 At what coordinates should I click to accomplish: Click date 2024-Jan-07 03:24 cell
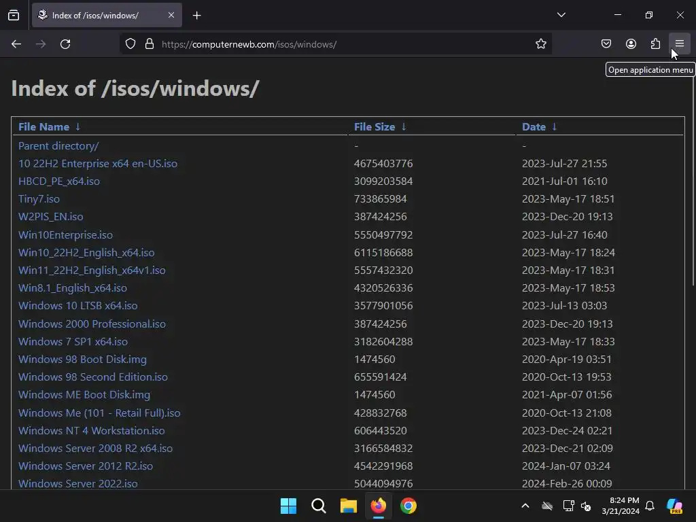point(565,466)
